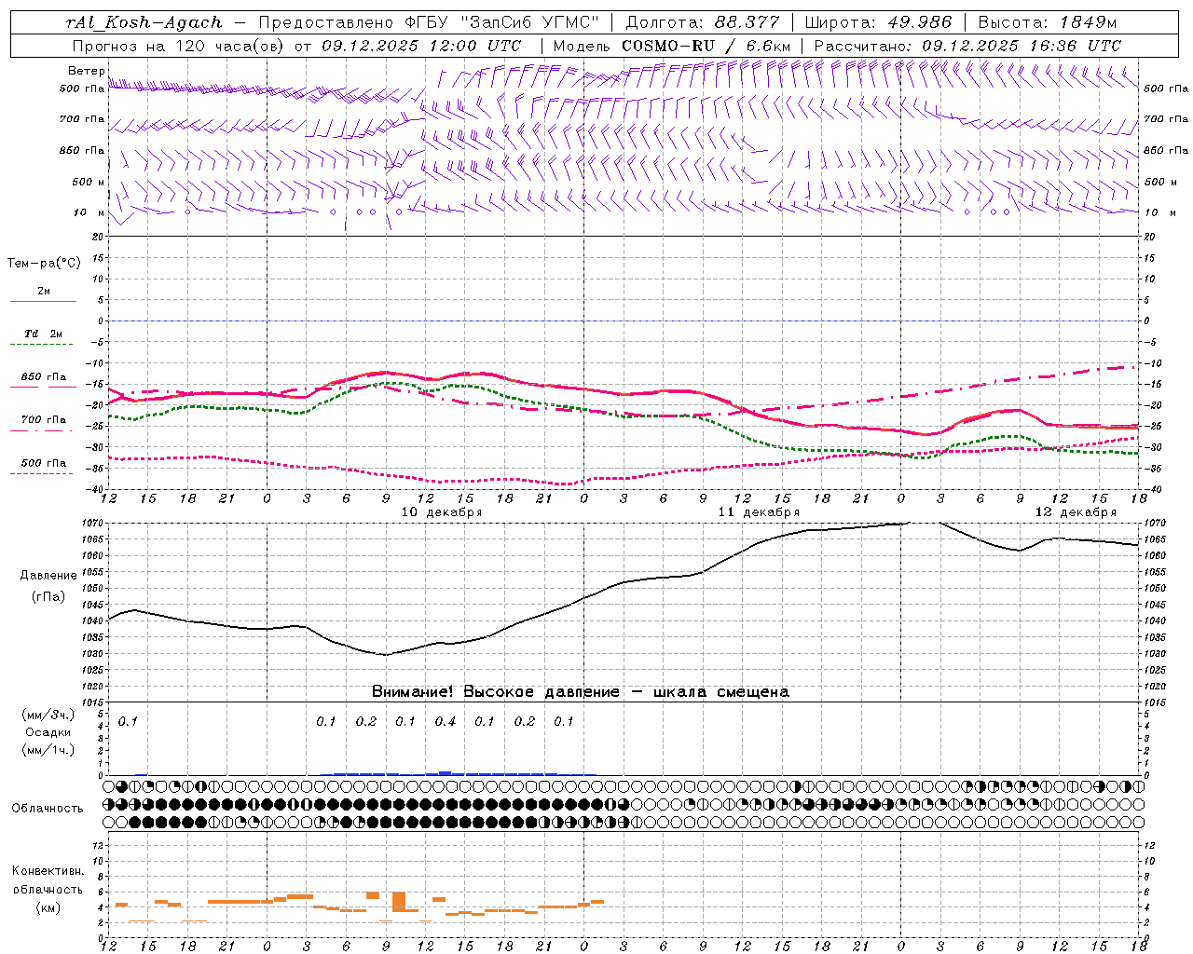Click the Давление pressure panel title
Image resolution: width=1193 pixels, height=954 pixels.
click(48, 576)
